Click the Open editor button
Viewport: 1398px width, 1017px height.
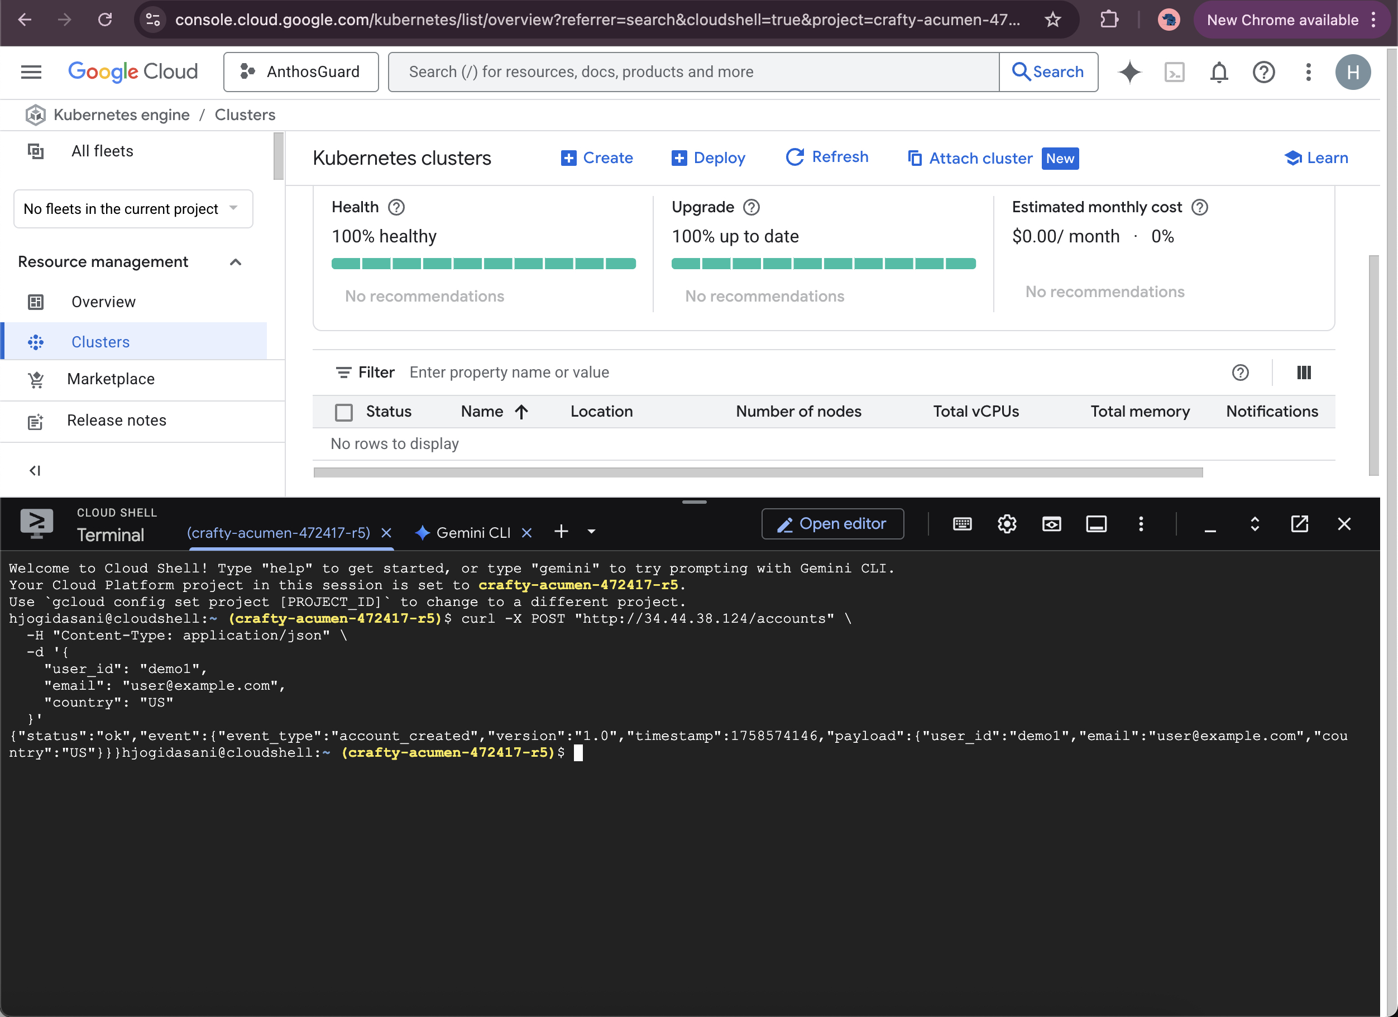pos(832,524)
